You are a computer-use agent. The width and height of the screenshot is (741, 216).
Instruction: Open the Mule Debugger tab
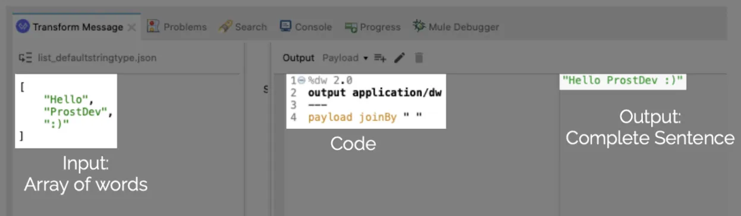[x=456, y=27]
